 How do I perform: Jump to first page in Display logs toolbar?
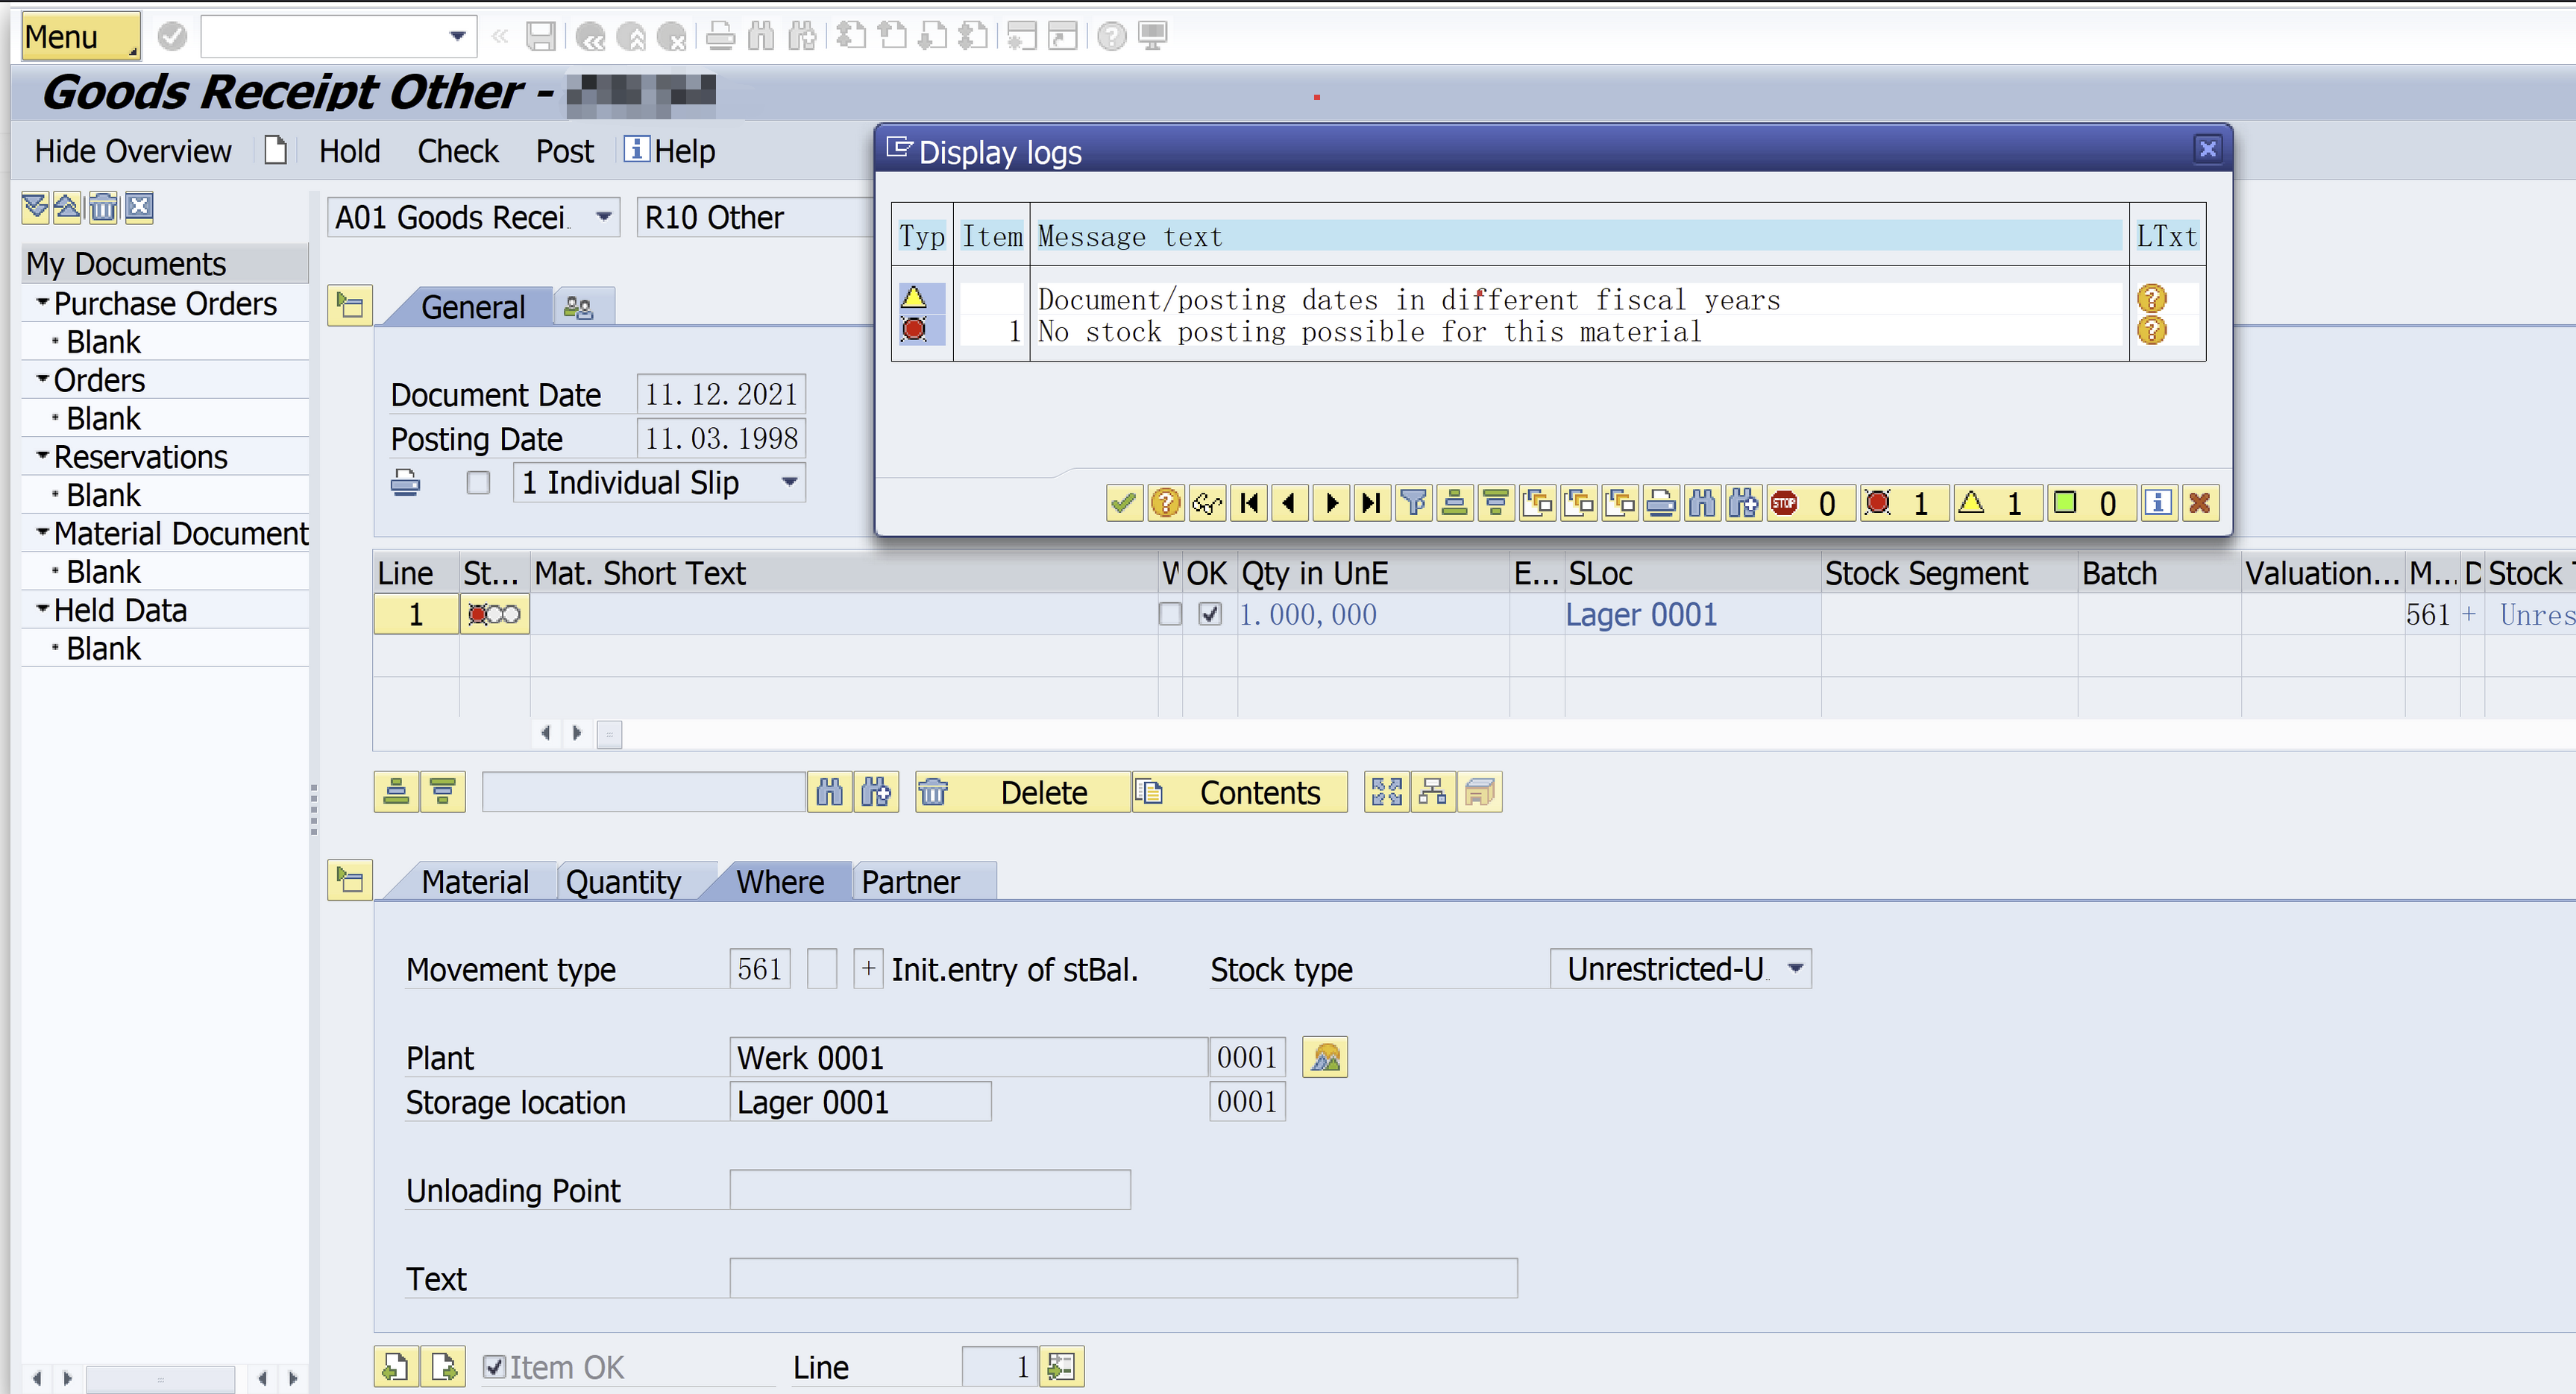click(x=1249, y=502)
